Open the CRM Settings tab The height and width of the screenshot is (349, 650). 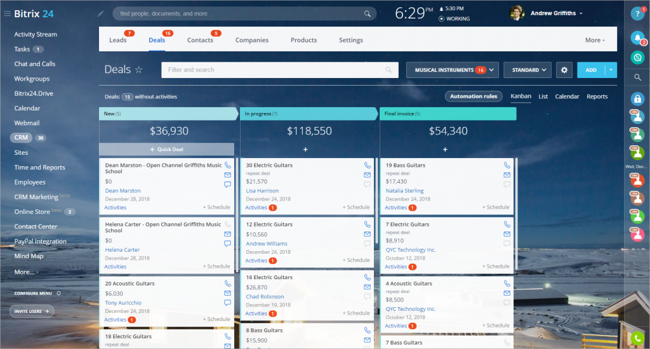350,40
